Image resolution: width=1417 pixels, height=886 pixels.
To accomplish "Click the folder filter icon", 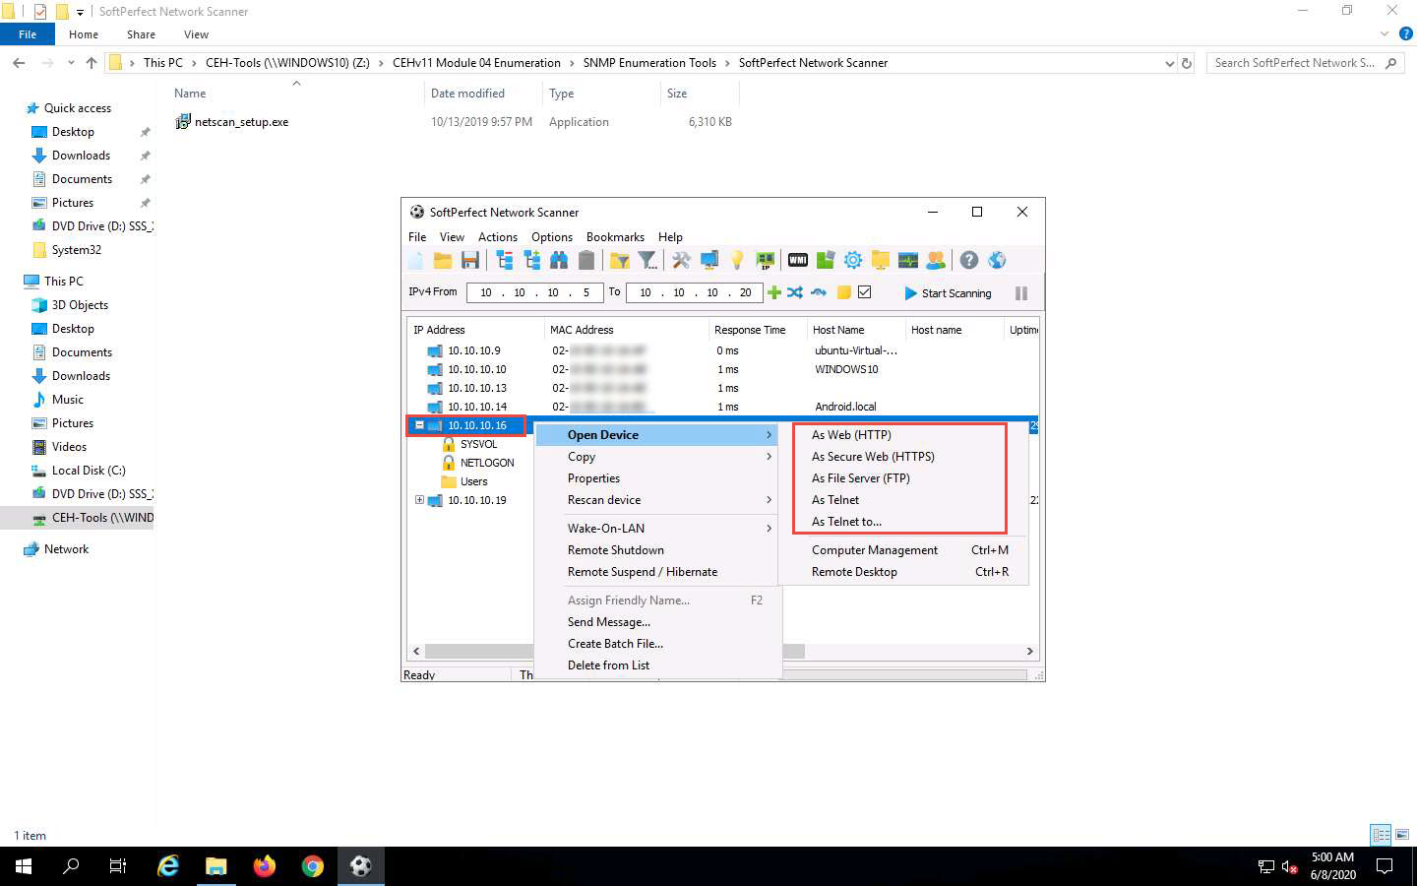I will point(620,260).
